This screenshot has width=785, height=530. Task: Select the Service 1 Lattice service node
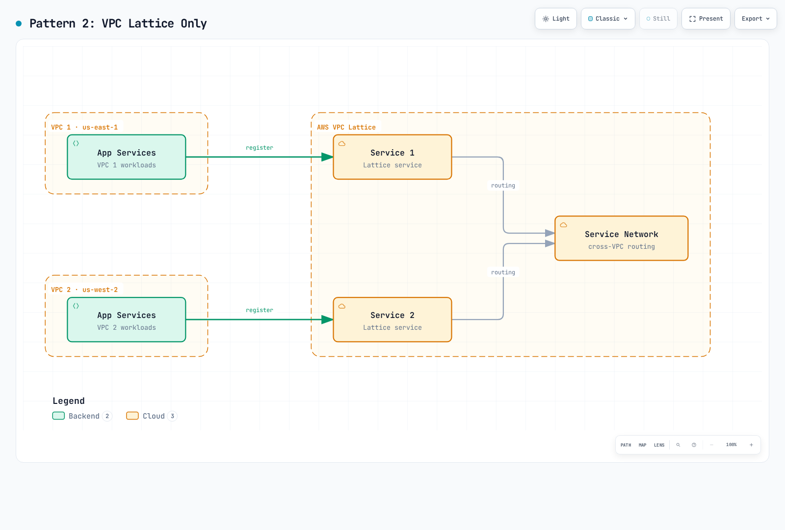[x=392, y=157]
